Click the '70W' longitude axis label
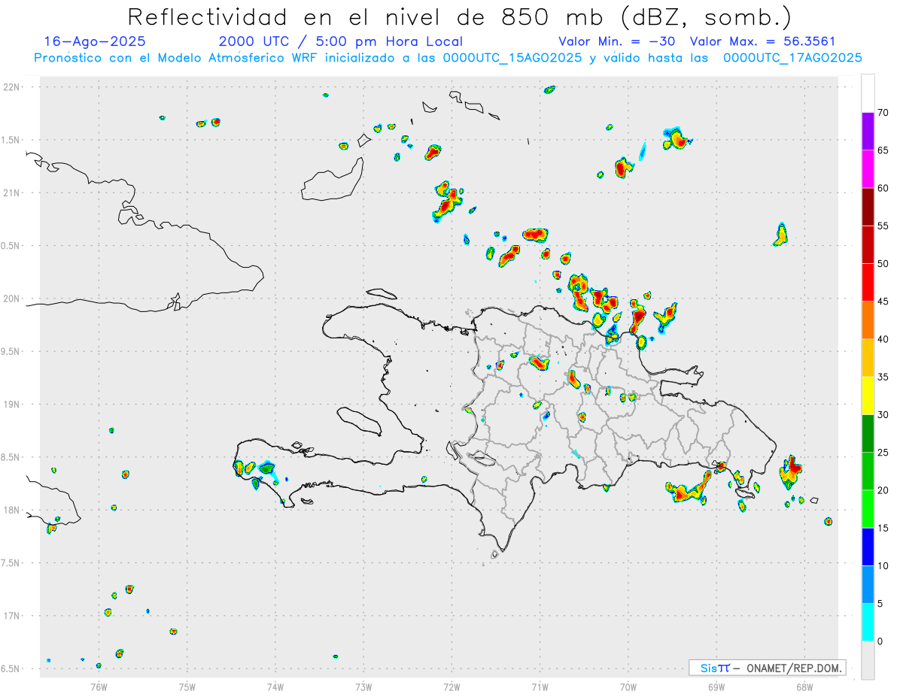Viewport: 903px width, 697px height. click(628, 686)
